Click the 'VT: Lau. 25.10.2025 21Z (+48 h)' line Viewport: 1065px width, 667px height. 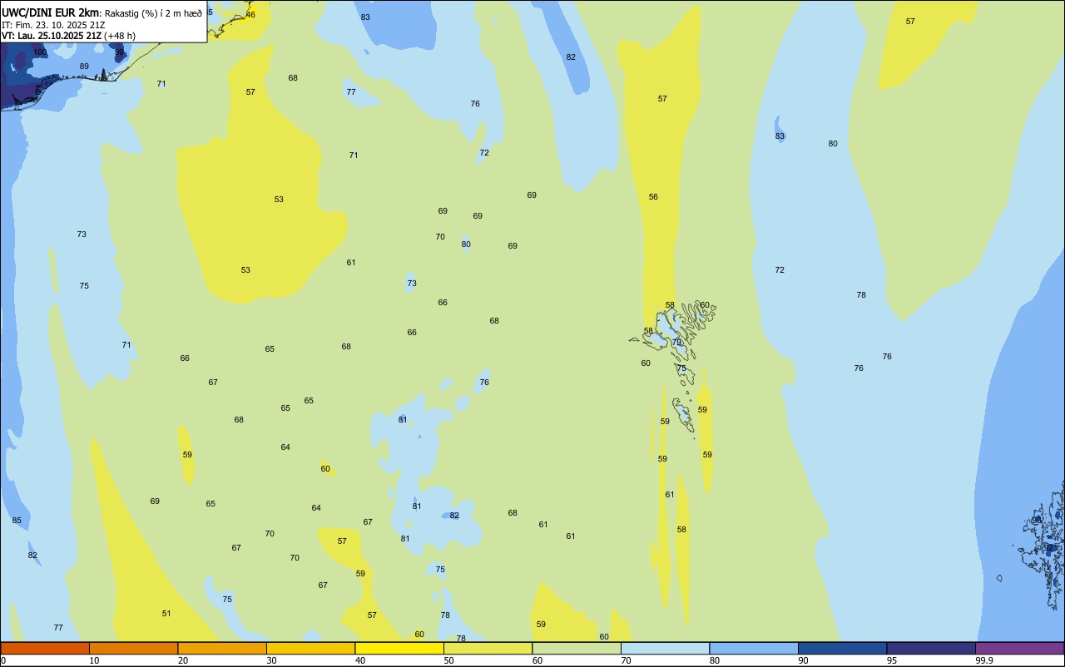pyautogui.click(x=68, y=36)
